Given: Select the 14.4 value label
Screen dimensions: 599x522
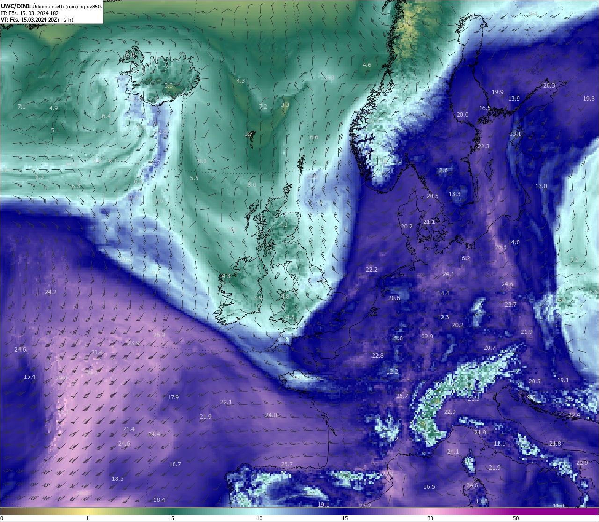Looking at the screenshot, I should tap(443, 293).
